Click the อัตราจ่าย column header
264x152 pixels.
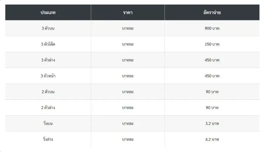(212, 12)
